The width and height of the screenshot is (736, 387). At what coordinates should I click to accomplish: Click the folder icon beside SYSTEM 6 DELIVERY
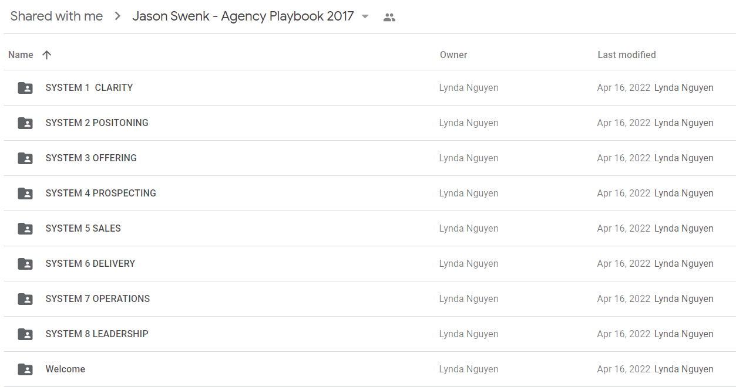pyautogui.click(x=25, y=264)
